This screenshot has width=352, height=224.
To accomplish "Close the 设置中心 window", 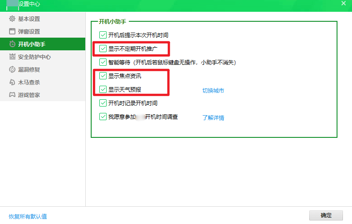I will point(343,3).
